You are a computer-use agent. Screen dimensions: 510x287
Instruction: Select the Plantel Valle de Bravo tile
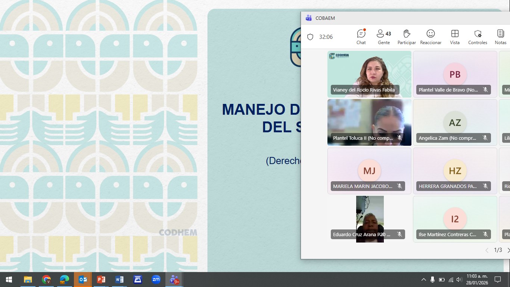click(455, 74)
